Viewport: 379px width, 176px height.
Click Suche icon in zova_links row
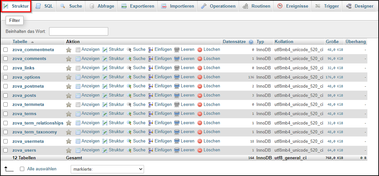[x=129, y=68]
